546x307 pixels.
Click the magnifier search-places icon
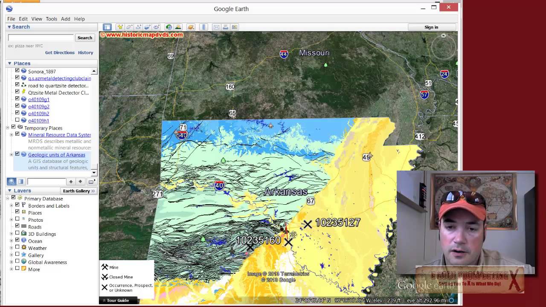tap(12, 181)
